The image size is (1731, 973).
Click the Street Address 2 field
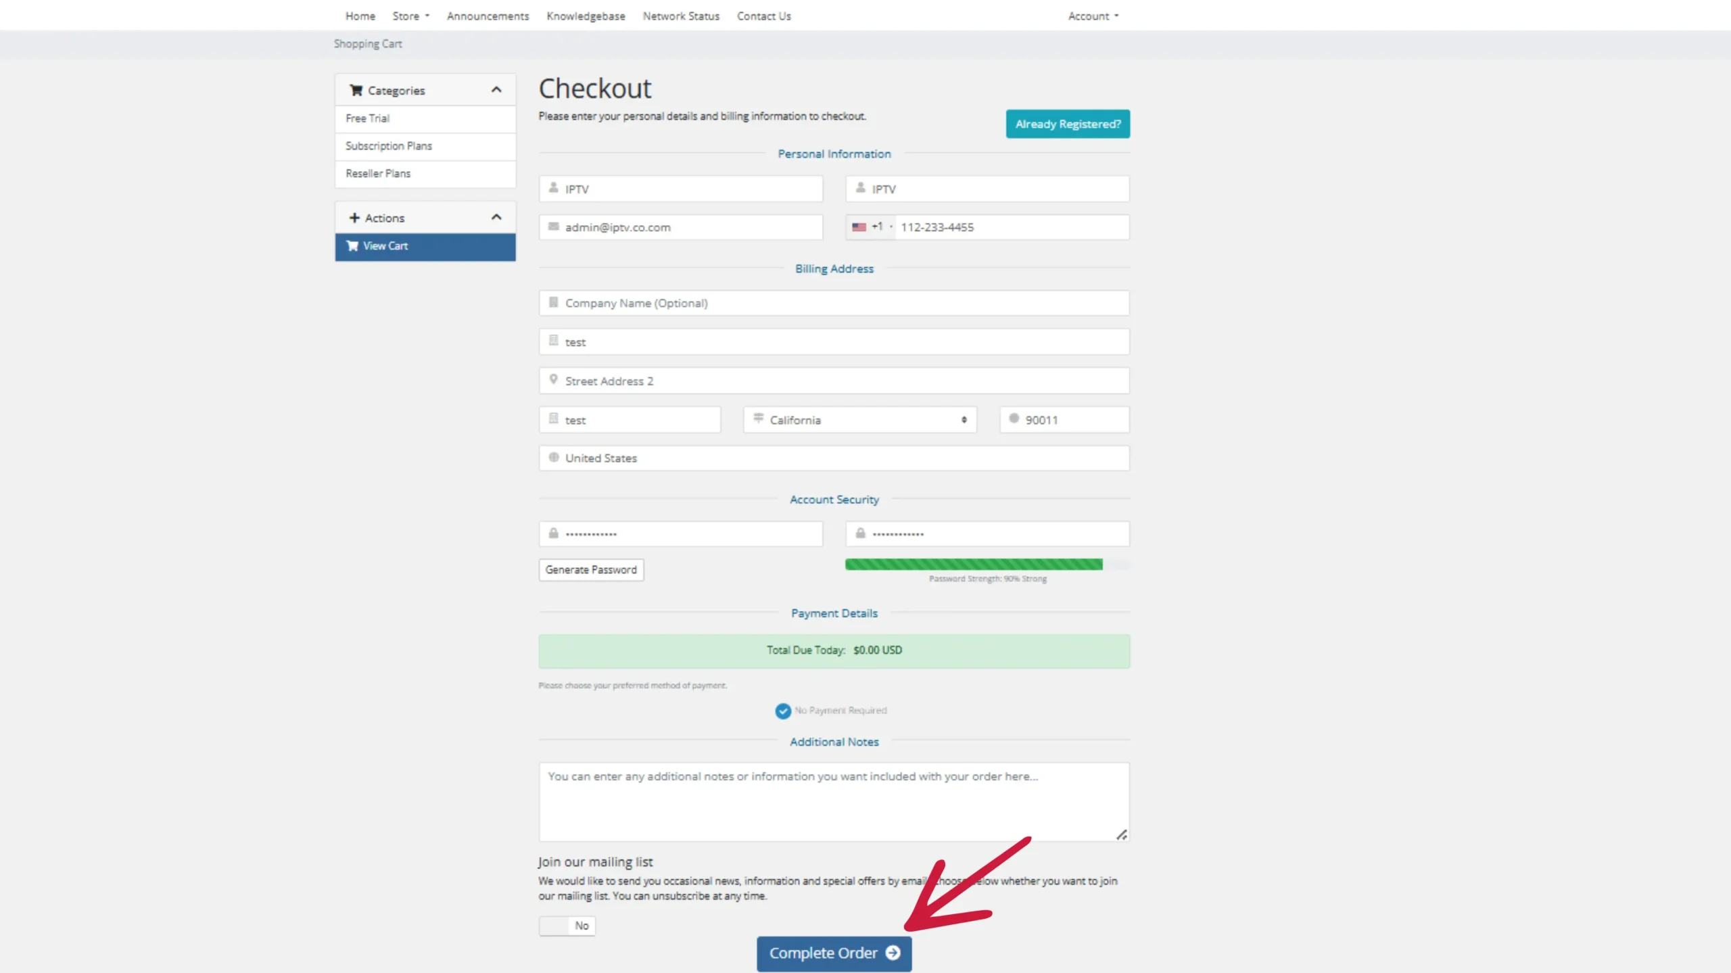[x=834, y=381]
